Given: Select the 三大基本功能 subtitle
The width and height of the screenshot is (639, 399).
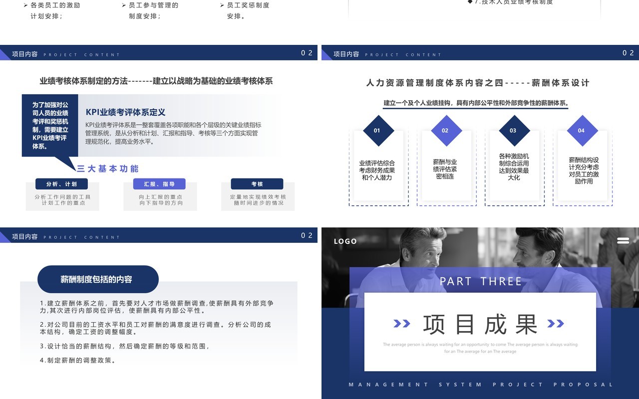Looking at the screenshot, I should coord(108,169).
